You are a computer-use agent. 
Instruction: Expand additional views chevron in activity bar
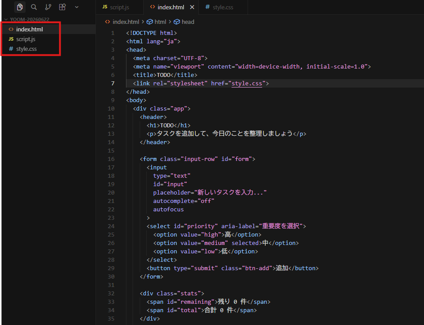point(77,7)
